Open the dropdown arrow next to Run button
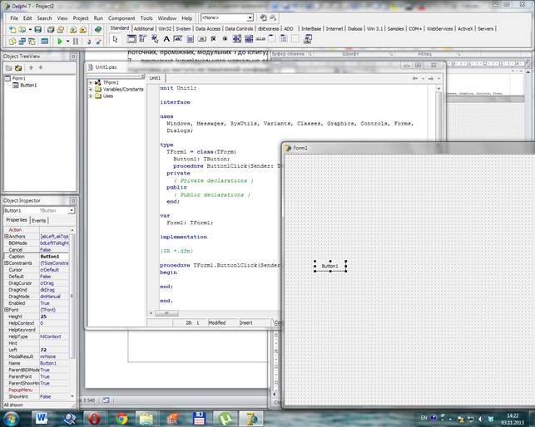The image size is (535, 427). (67, 42)
